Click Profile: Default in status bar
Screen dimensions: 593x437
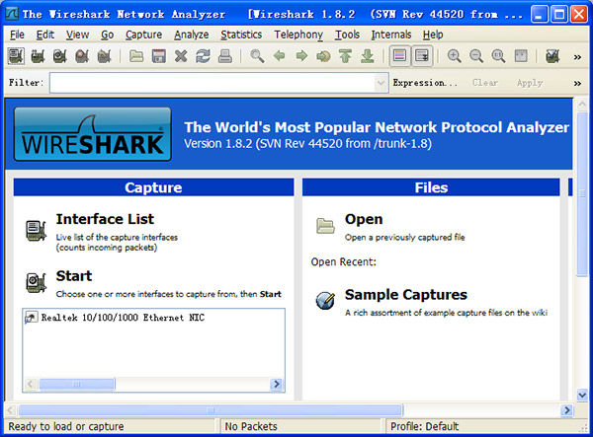(x=424, y=426)
